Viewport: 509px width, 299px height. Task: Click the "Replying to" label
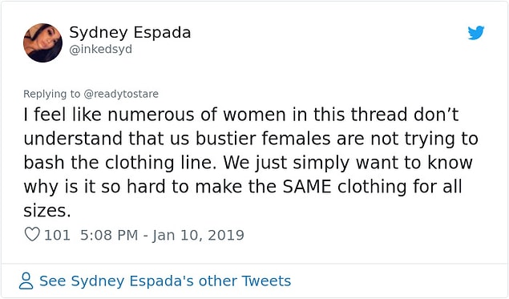click(51, 94)
